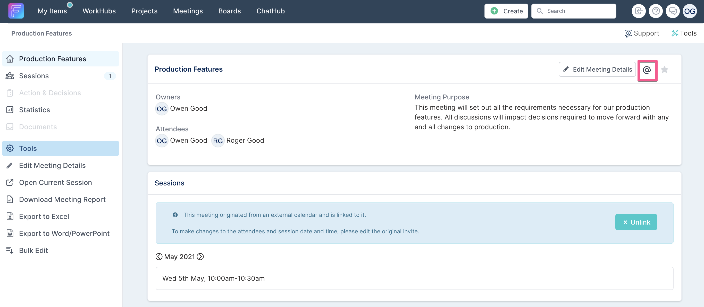Open My Items menu
The width and height of the screenshot is (704, 307).
52,11
